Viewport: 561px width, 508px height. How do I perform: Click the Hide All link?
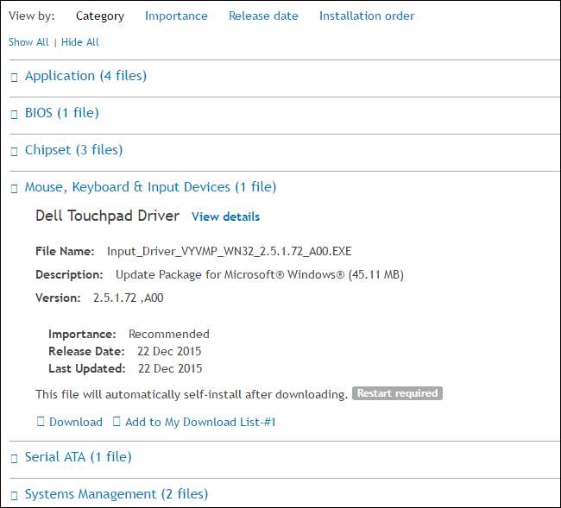[79, 42]
